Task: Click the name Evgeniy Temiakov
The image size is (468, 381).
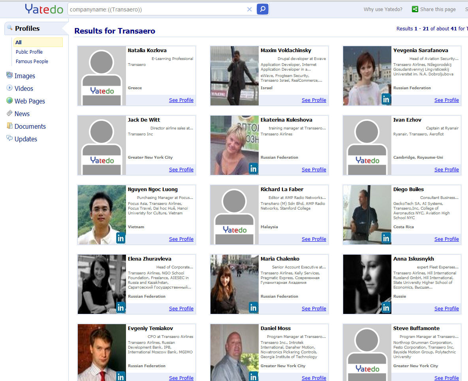Action: (150, 328)
